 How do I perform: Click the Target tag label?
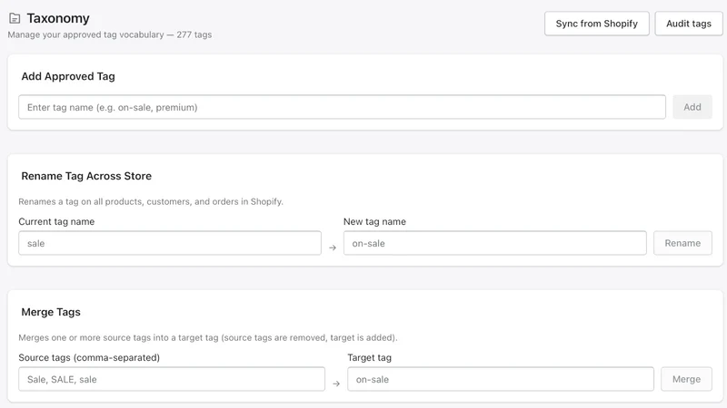[x=370, y=357]
